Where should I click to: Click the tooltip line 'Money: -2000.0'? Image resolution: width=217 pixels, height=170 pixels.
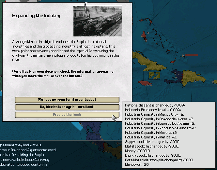coord(137,151)
